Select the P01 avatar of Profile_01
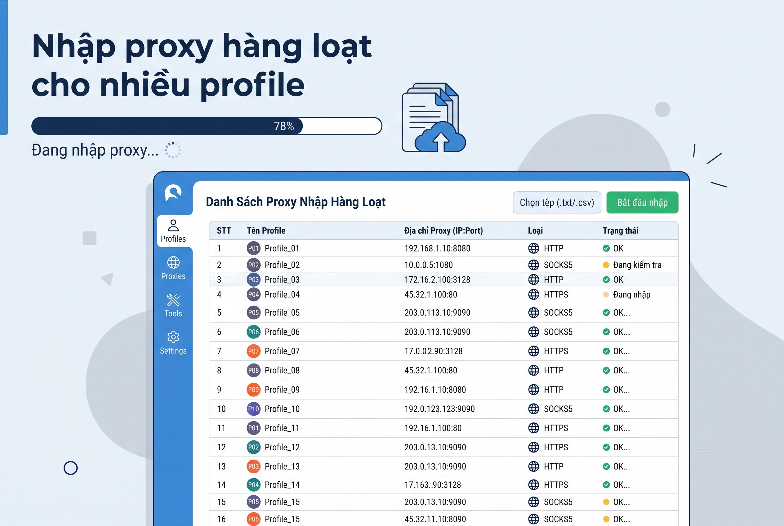 pos(253,248)
